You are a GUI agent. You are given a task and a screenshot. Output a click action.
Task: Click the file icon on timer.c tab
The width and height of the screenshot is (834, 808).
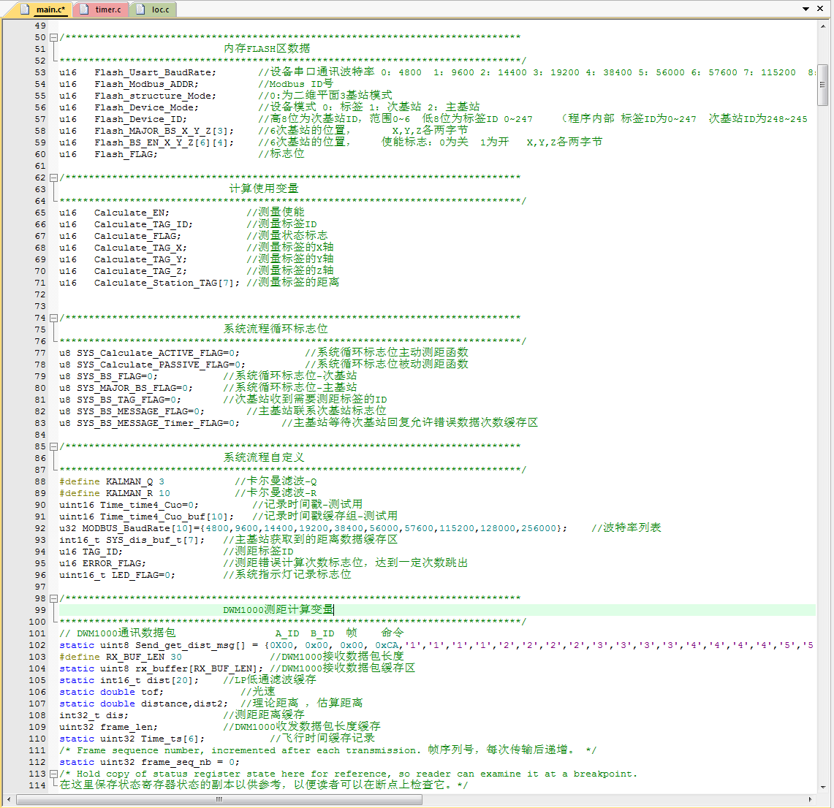click(84, 9)
